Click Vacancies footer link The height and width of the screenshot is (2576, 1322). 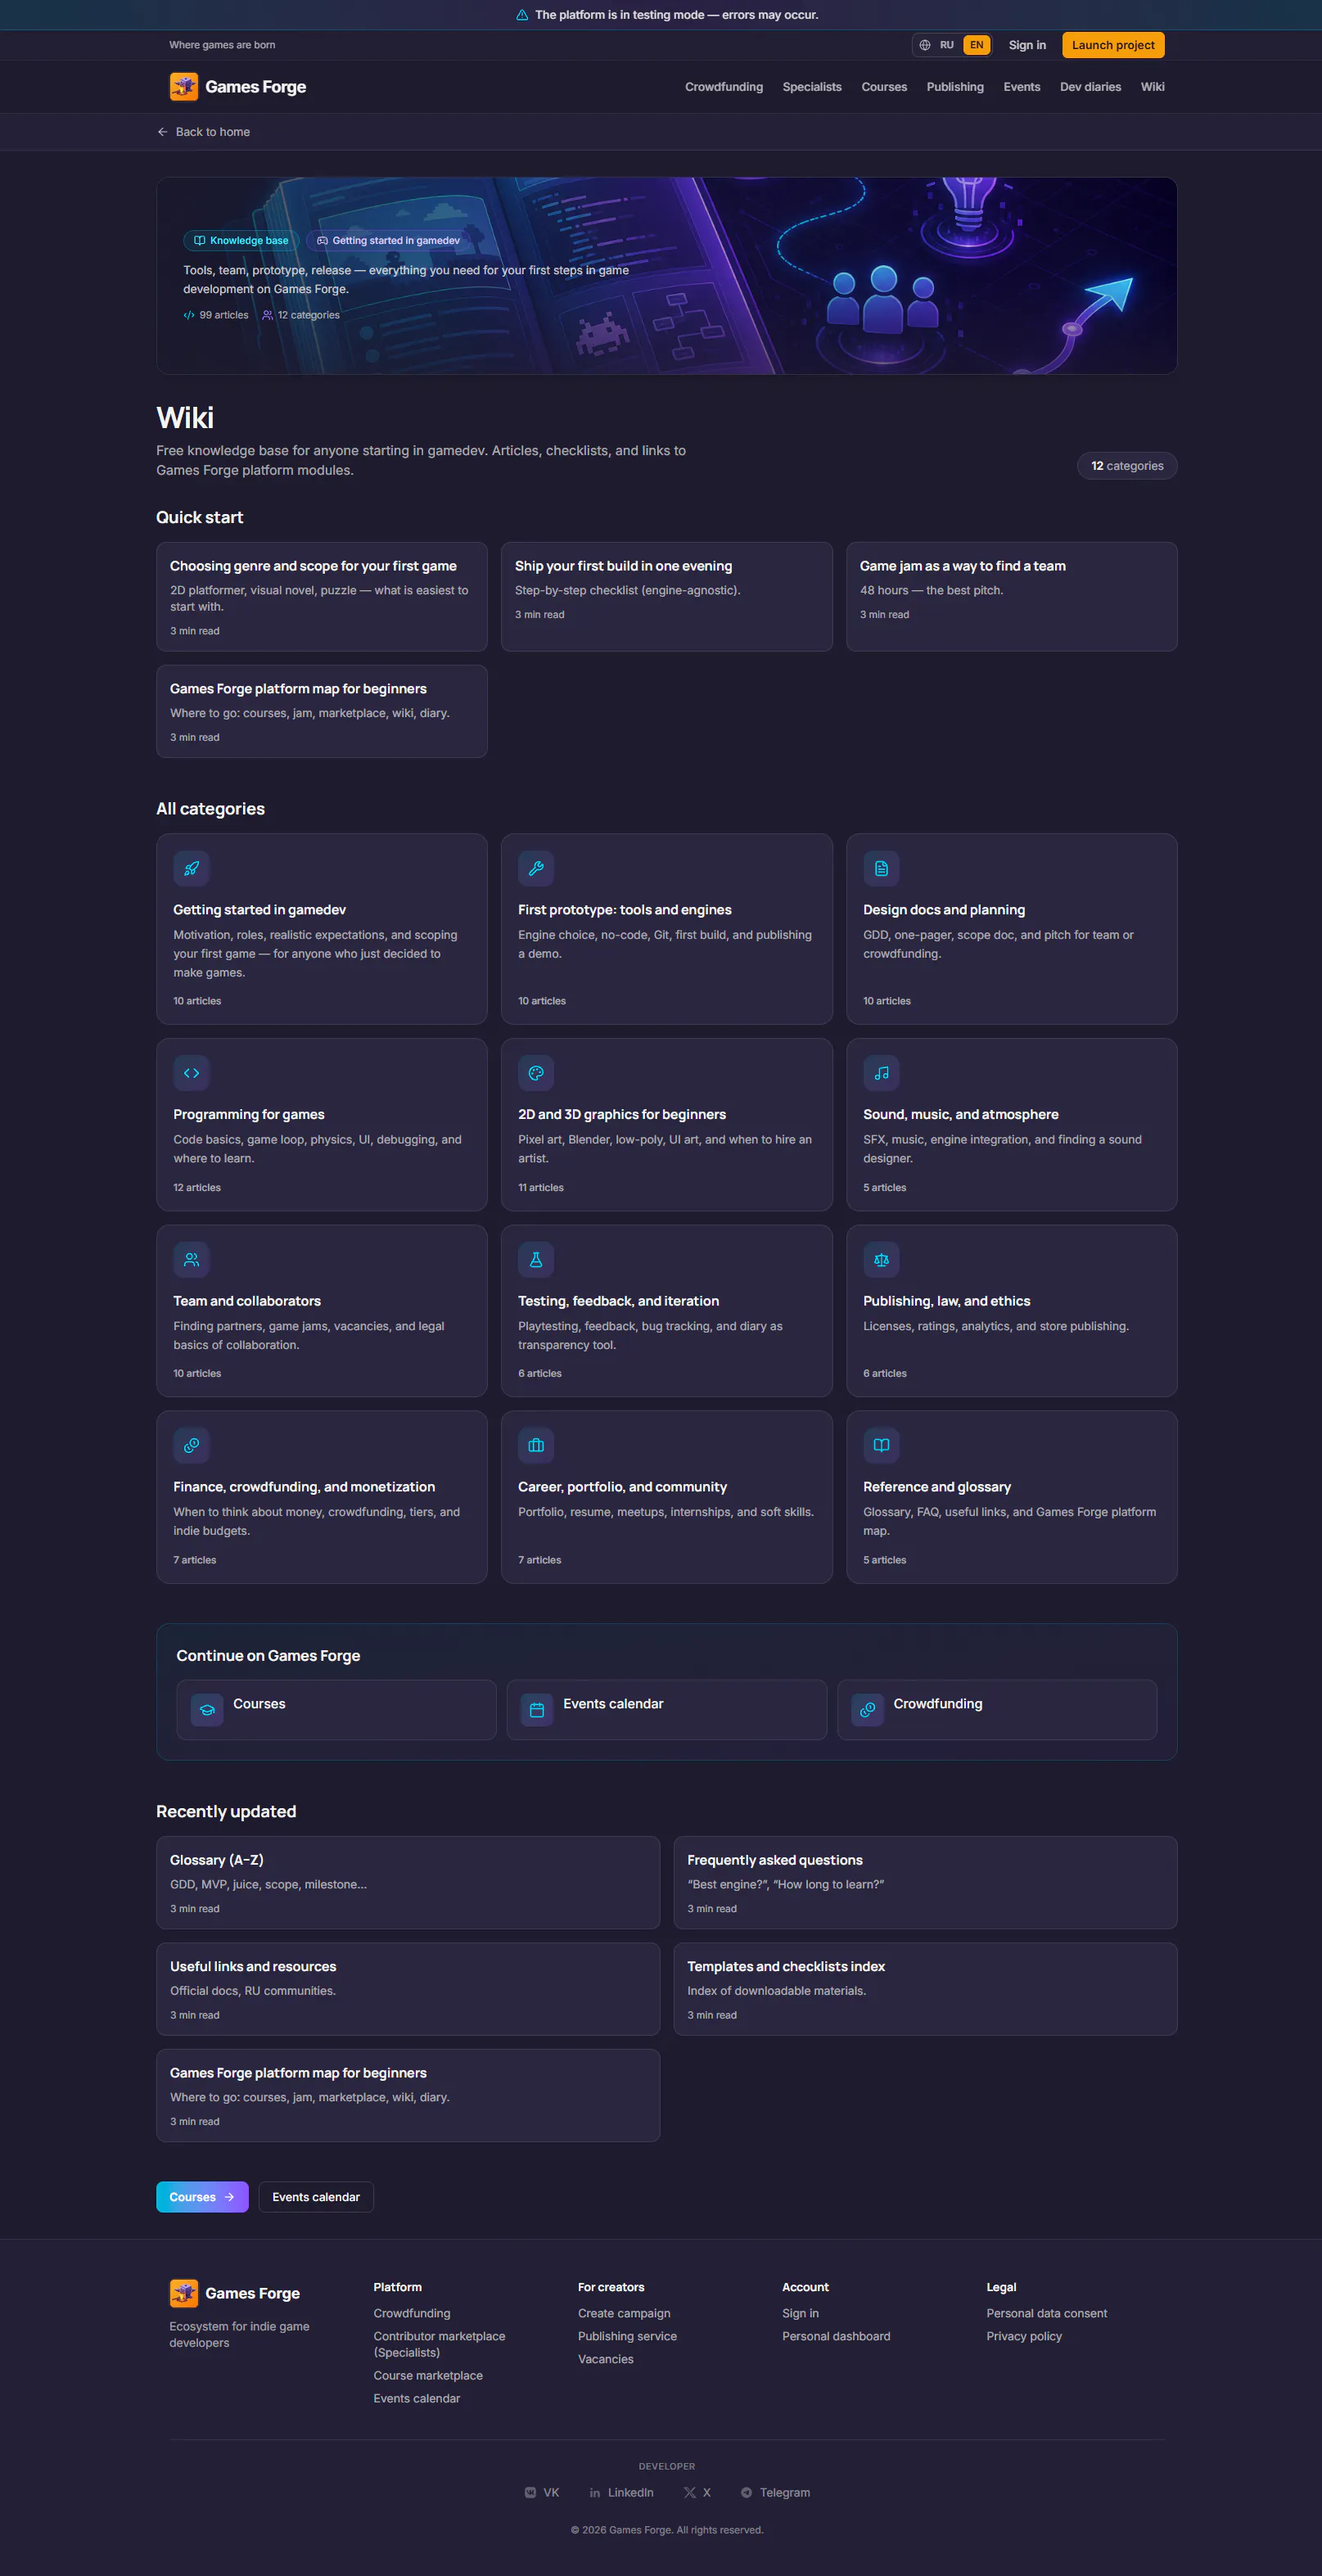(x=605, y=2359)
